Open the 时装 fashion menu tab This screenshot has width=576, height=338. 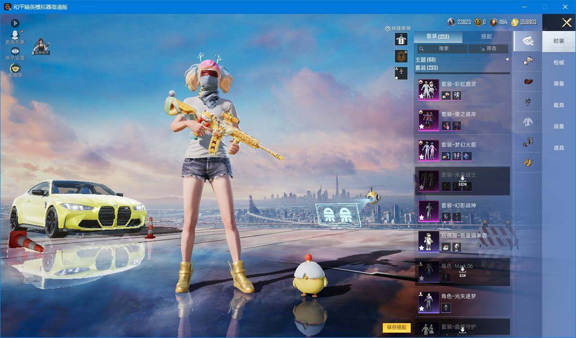(558, 41)
